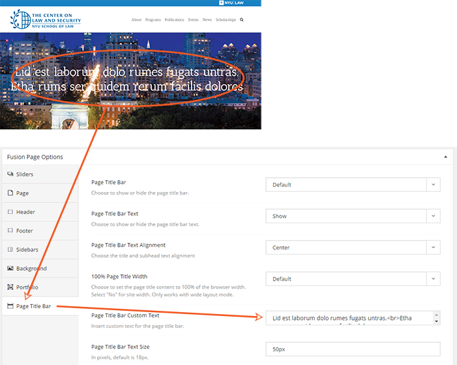Open the Page Title Bar Text dropdown showing Show
Image resolution: width=457 pixels, height=365 pixels.
pos(353,216)
